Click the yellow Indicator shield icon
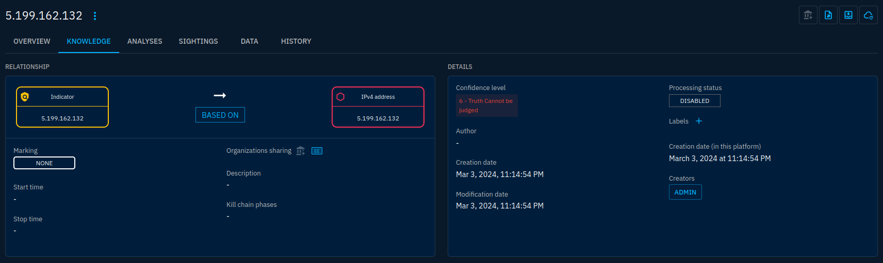The width and height of the screenshot is (883, 263). click(x=25, y=97)
